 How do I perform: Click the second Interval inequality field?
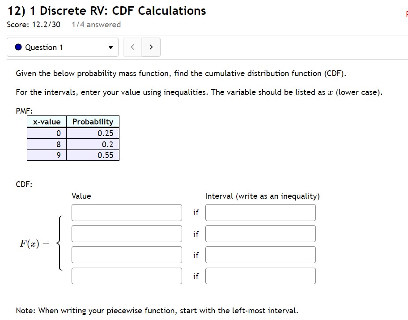[x=260, y=233]
